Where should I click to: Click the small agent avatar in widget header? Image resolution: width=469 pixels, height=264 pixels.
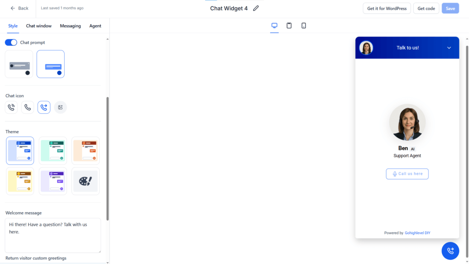[366, 48]
